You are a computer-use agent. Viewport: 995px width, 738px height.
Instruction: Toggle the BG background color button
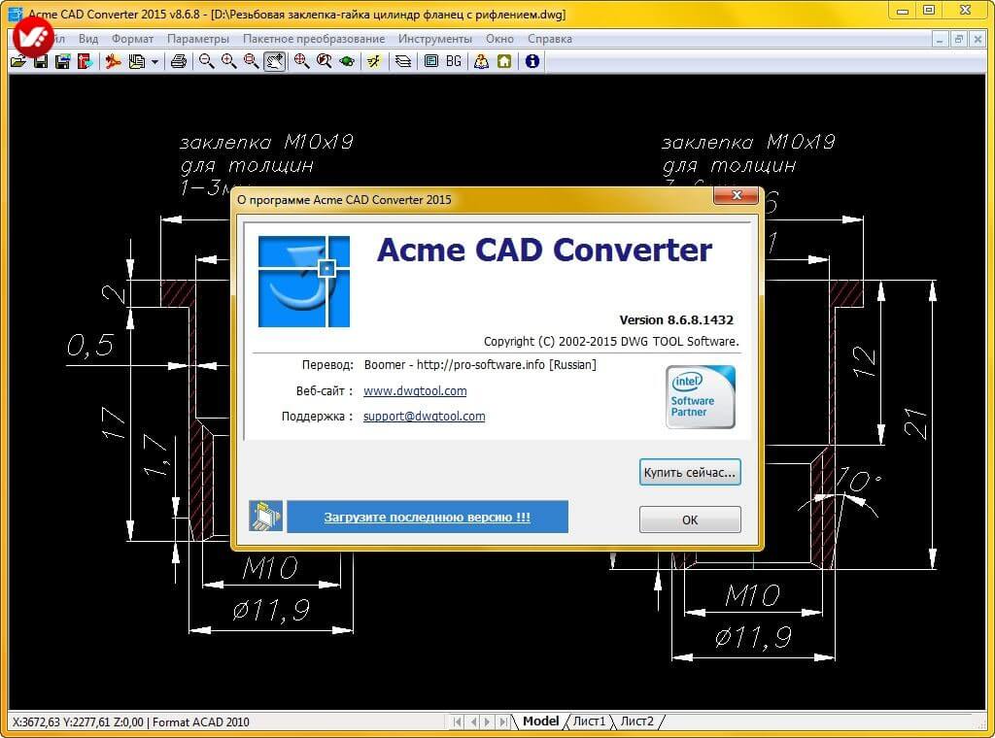click(x=454, y=61)
